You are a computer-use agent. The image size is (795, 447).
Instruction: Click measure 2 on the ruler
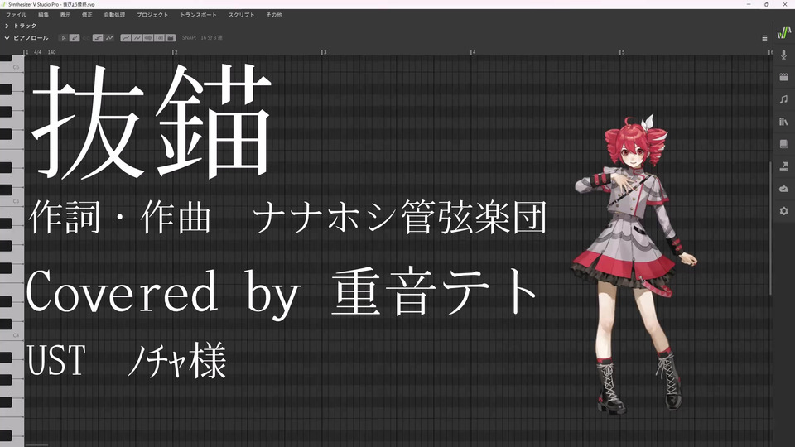[x=175, y=52]
